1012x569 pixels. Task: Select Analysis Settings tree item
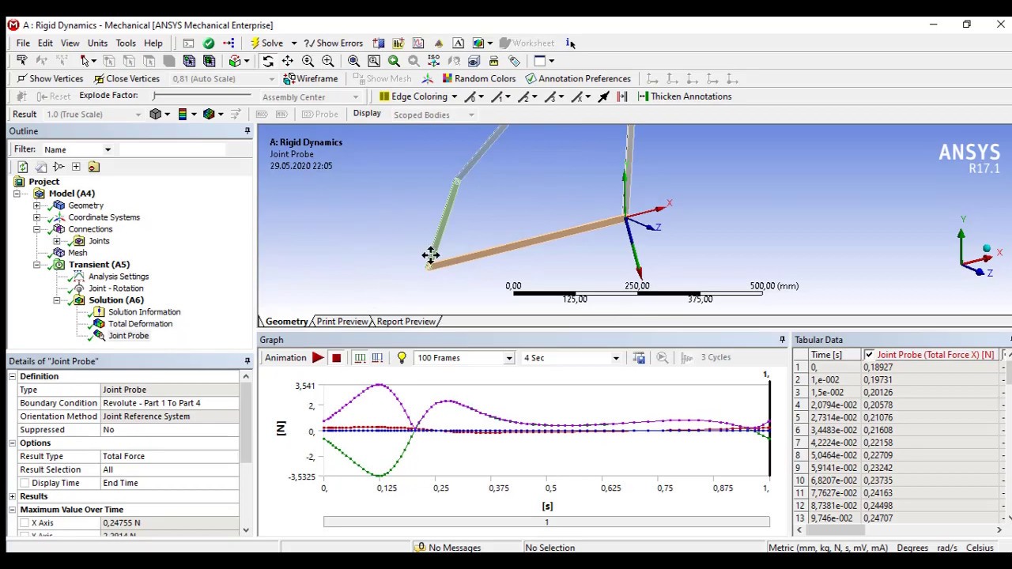(x=119, y=277)
